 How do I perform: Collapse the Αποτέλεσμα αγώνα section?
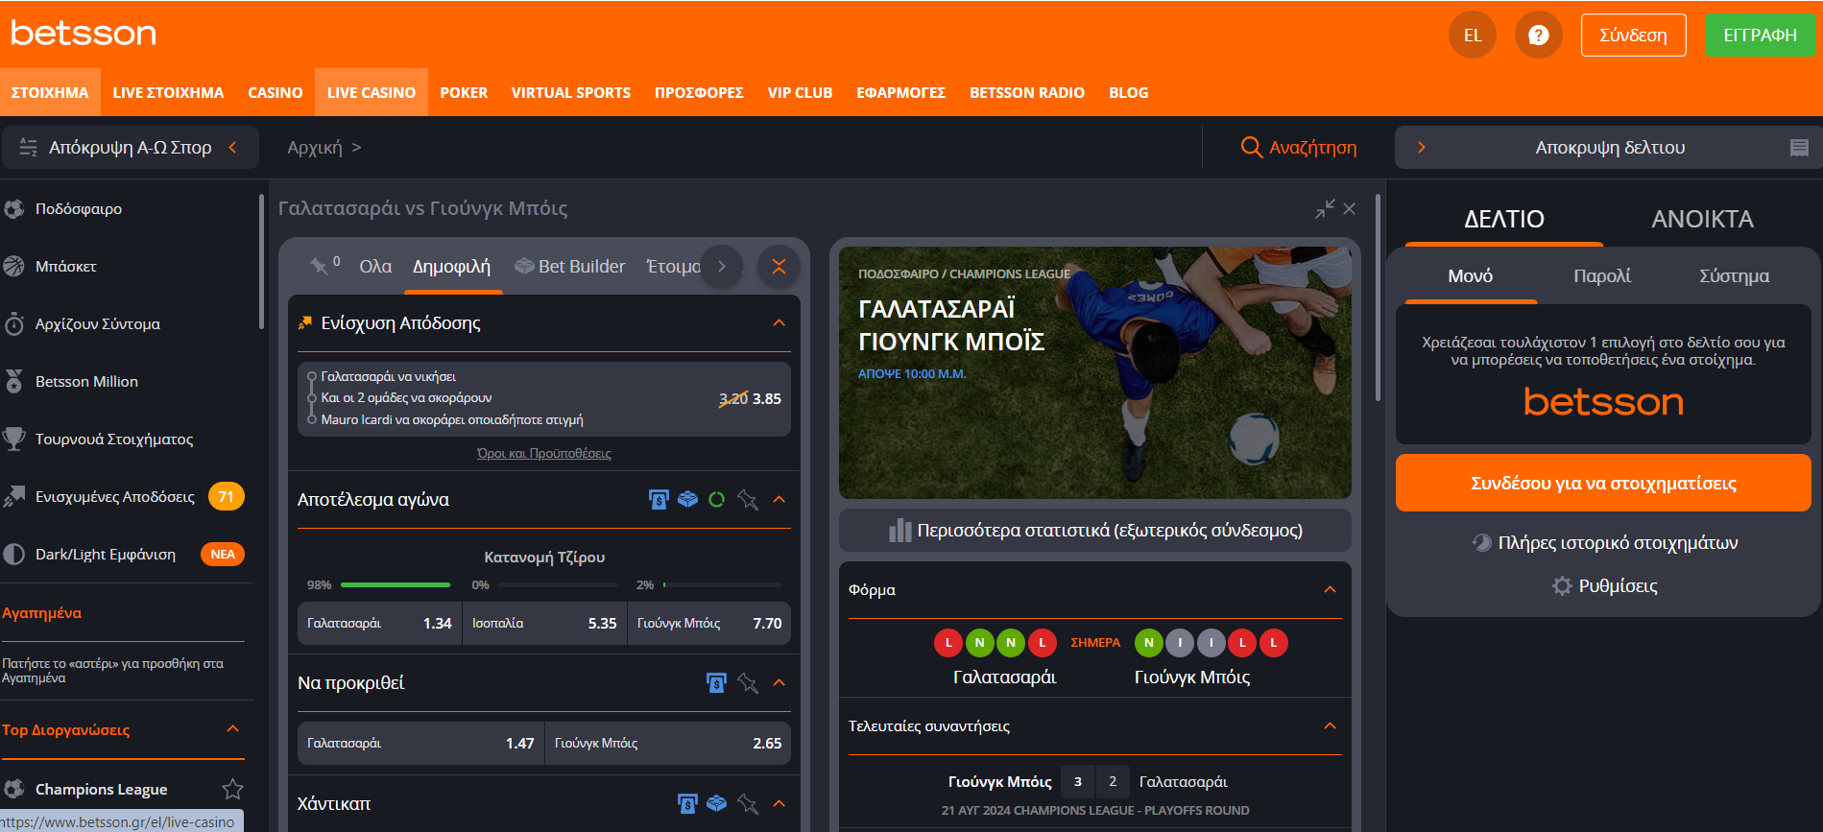pos(780,499)
